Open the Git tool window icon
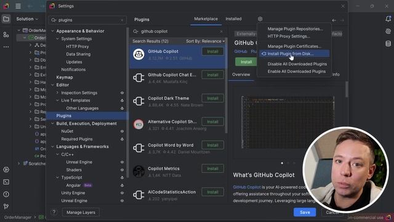The height and width of the screenshot is (222, 394). pos(6,207)
